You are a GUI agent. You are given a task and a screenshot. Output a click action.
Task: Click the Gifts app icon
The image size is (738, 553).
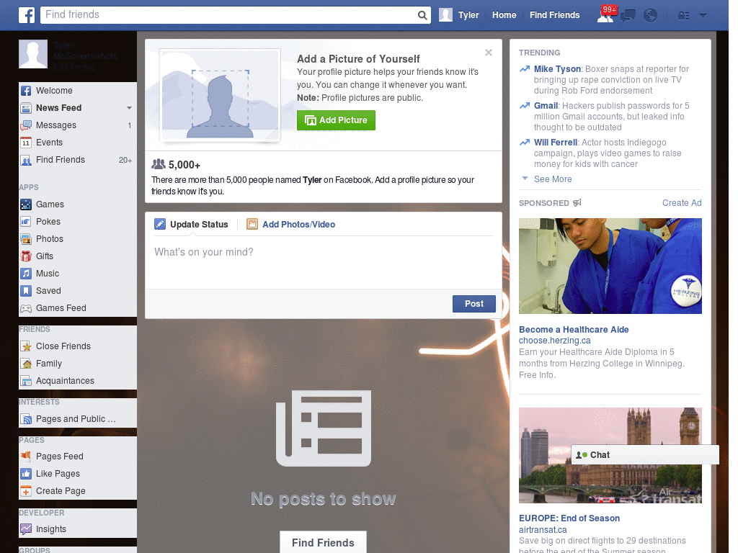[x=26, y=256]
